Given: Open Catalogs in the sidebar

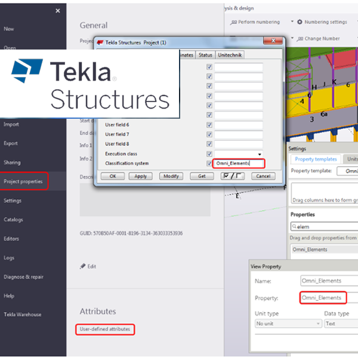Looking at the screenshot, I should [13, 220].
